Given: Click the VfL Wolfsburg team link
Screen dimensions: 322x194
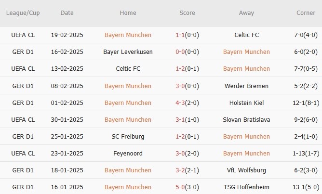Looking at the screenshot, I should [246, 170].
